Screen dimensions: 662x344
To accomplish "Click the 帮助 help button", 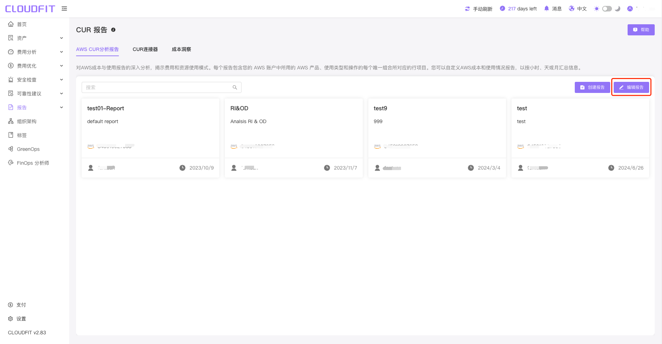I will click(x=641, y=30).
